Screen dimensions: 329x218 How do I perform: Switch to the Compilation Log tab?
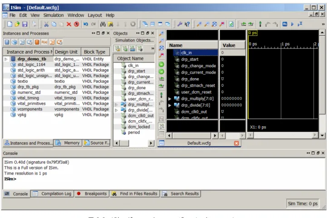(53, 193)
